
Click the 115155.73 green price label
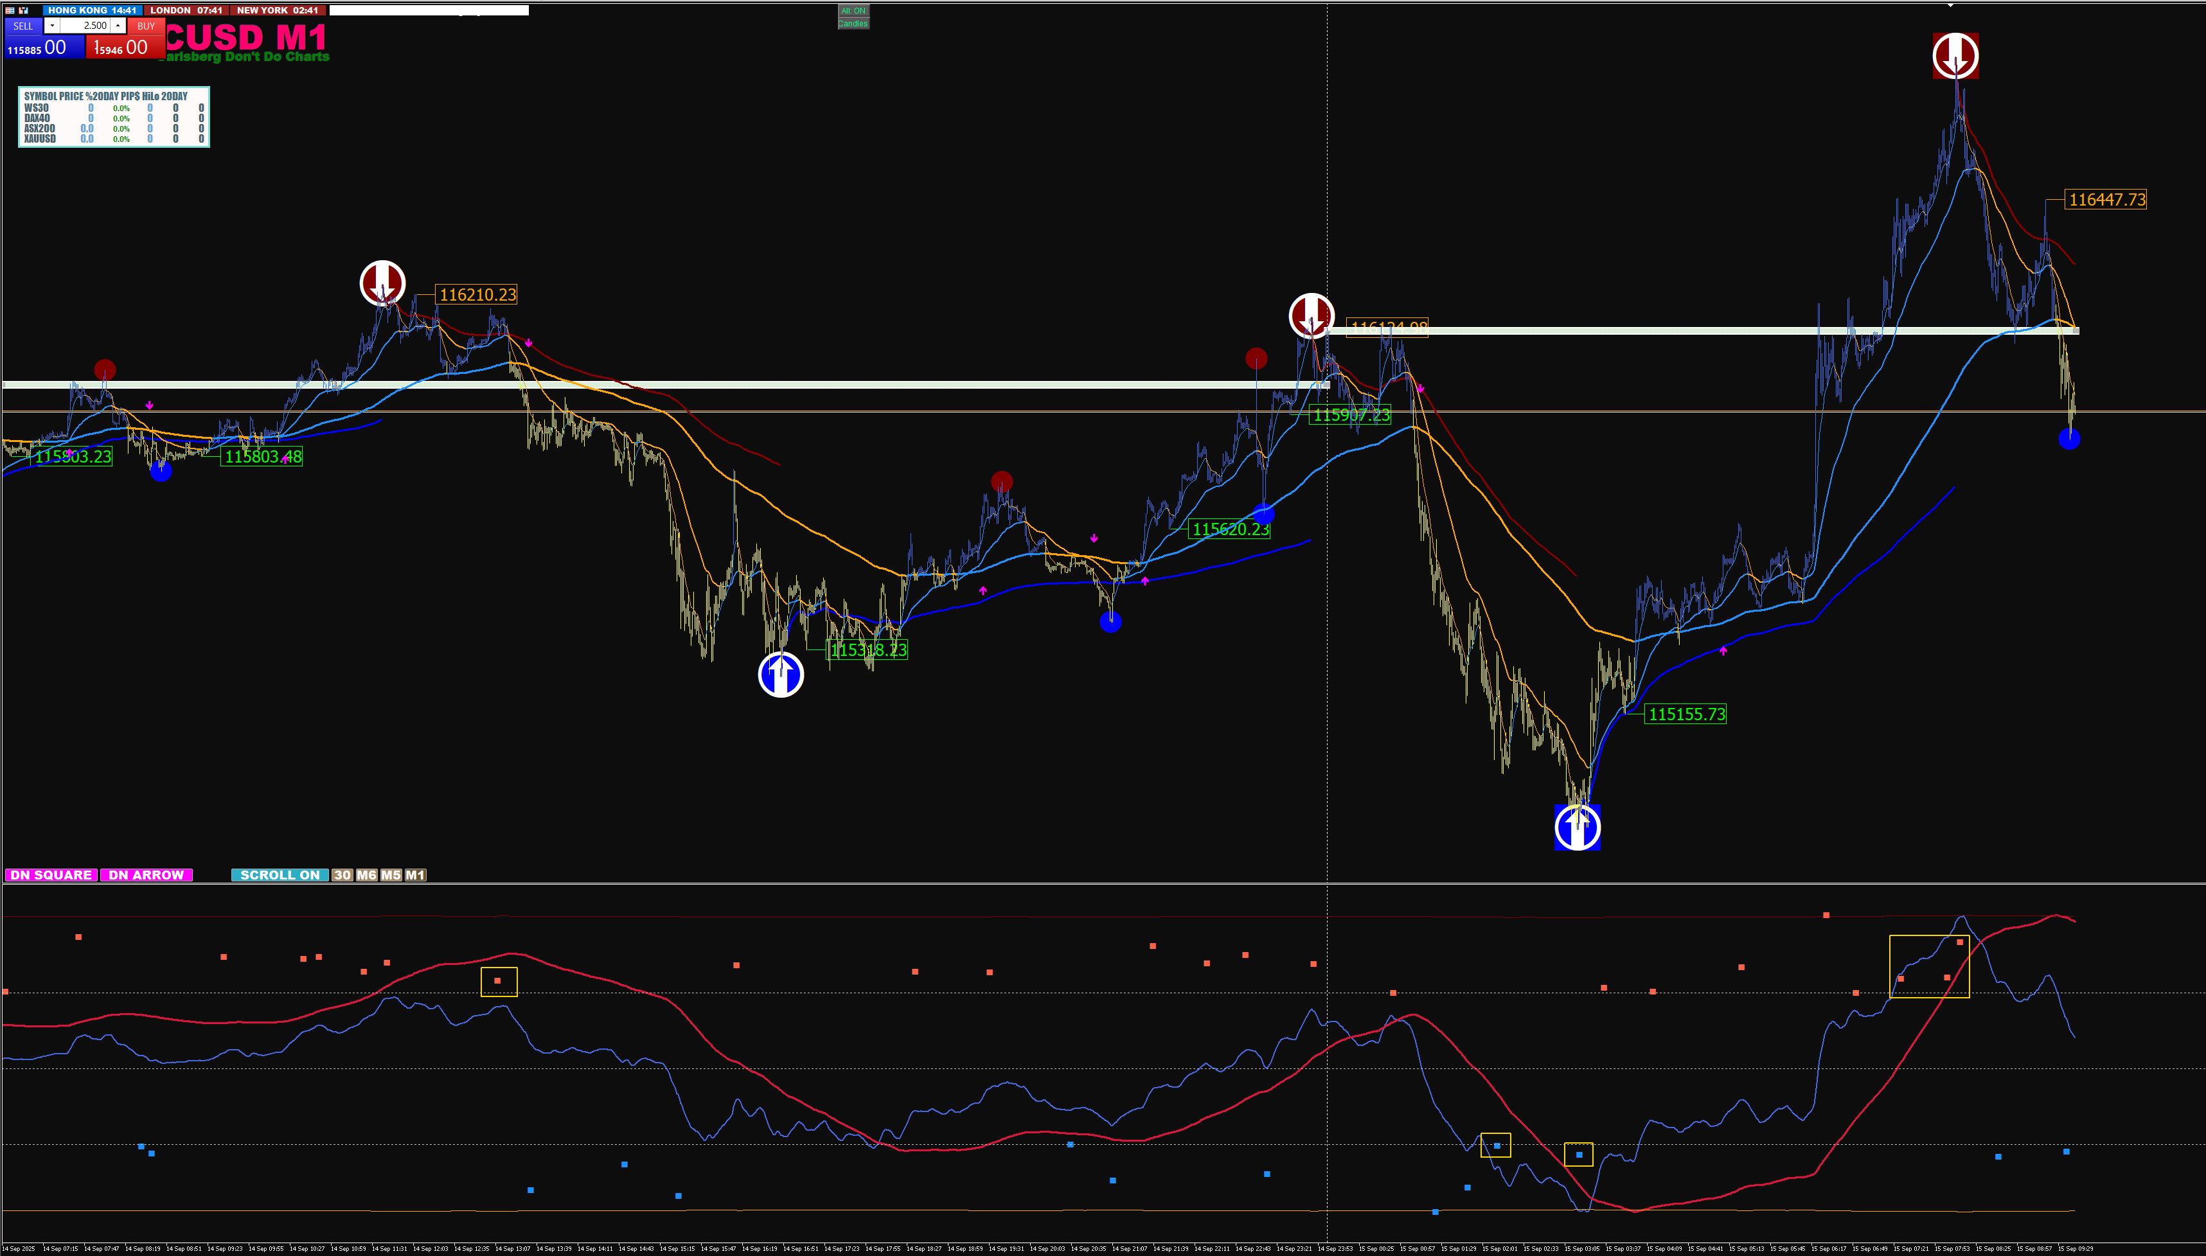1686,714
